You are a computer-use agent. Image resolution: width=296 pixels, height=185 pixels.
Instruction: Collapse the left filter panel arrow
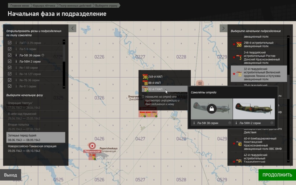point(72,28)
